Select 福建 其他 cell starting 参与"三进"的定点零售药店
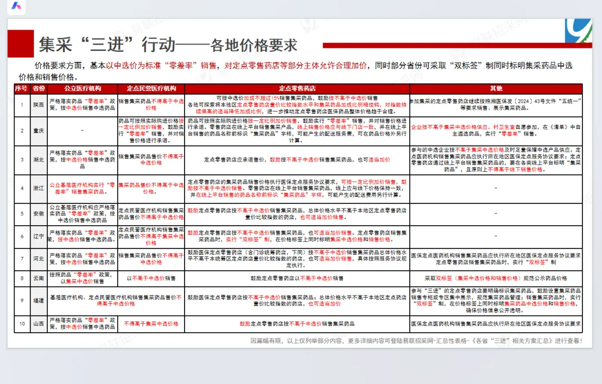 click(496, 300)
